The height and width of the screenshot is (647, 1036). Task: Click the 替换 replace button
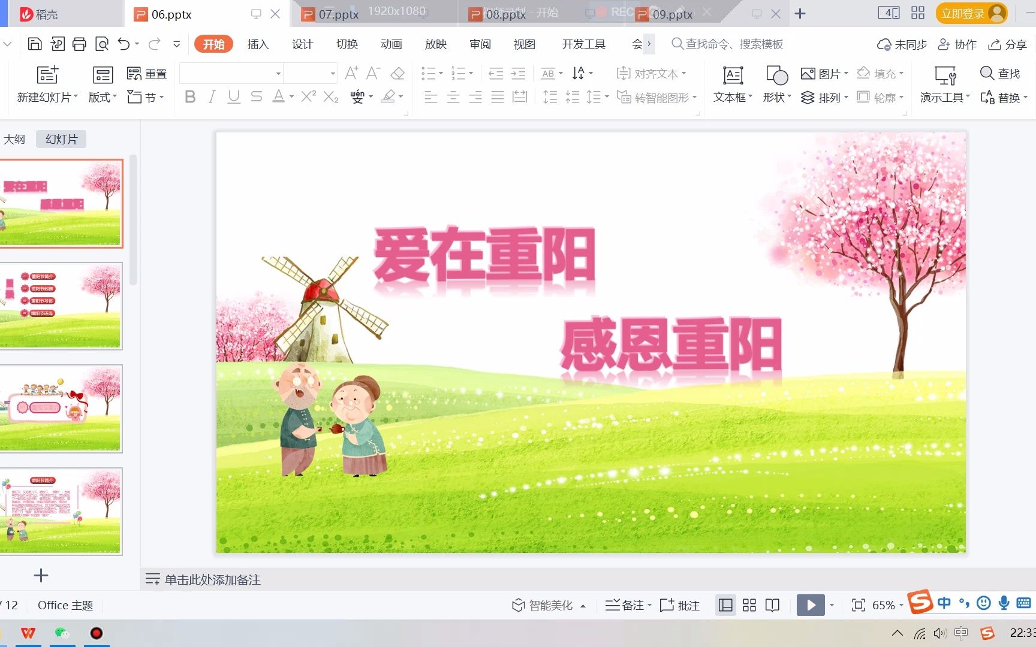click(x=1004, y=97)
